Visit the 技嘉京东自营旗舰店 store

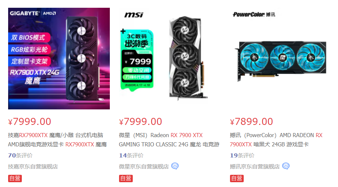33,167
